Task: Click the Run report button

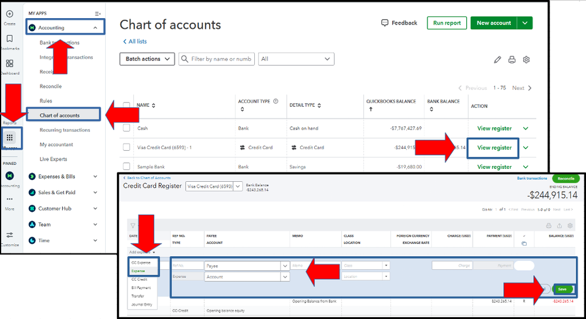Action: point(447,23)
